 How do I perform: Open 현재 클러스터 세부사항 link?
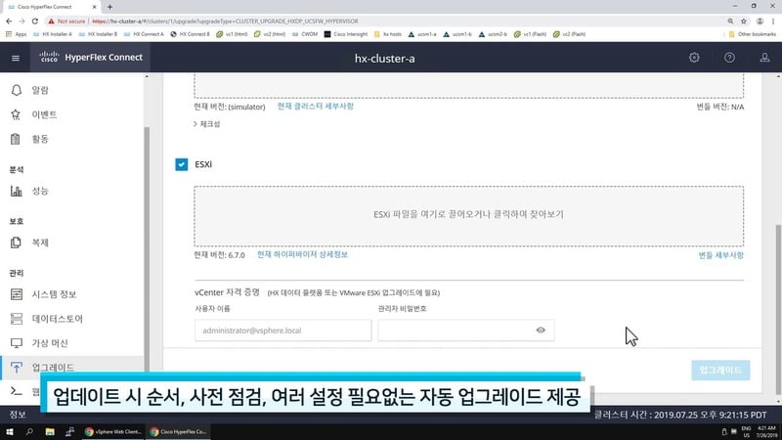click(x=315, y=107)
